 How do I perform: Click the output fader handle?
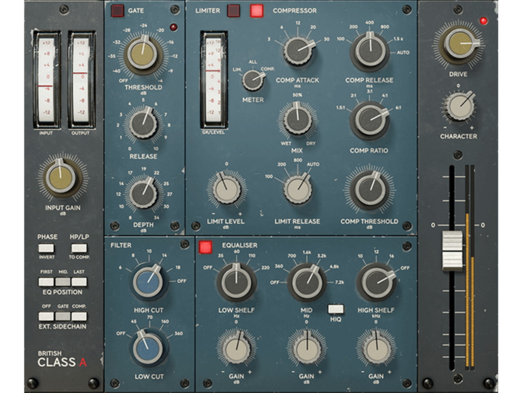point(452,250)
